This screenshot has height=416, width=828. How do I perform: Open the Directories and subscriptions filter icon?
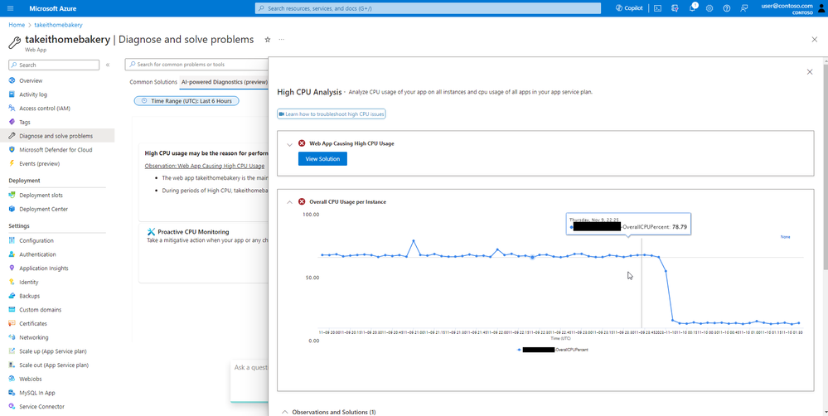click(675, 8)
